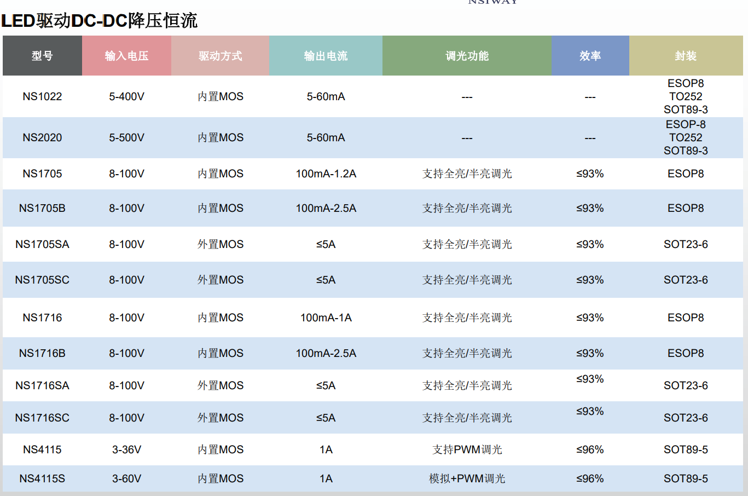
Task: Click model cell NS1716SA
Action: click(42, 385)
